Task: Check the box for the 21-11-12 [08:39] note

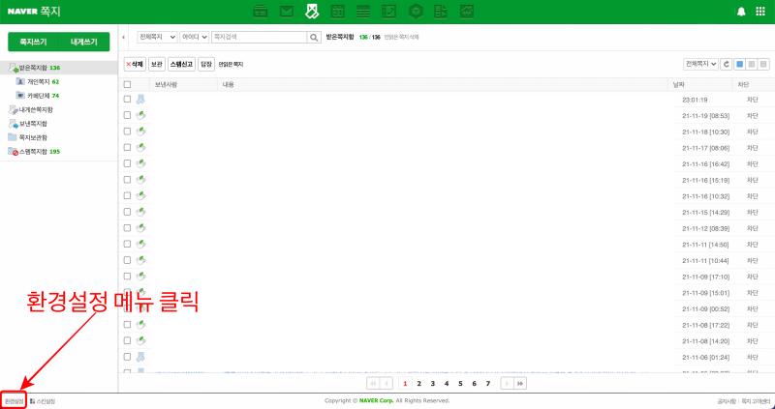Action: [127, 228]
